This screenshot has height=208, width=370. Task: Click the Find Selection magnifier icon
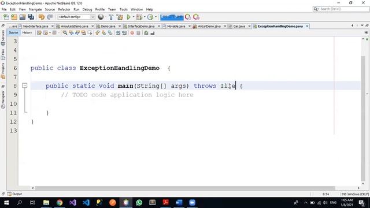pos(65,33)
